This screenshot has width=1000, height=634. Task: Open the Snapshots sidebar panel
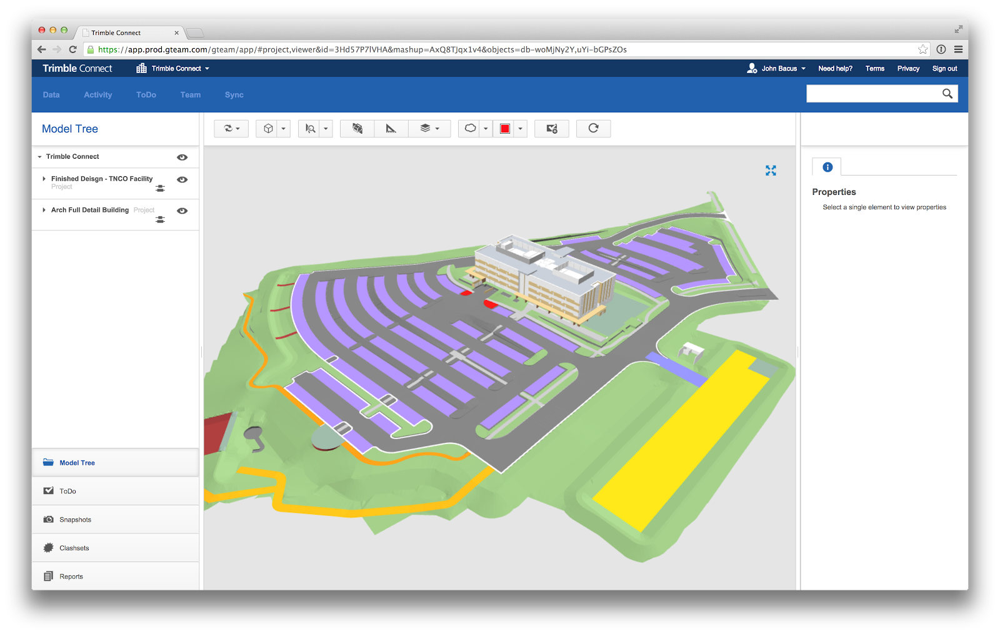pos(116,520)
